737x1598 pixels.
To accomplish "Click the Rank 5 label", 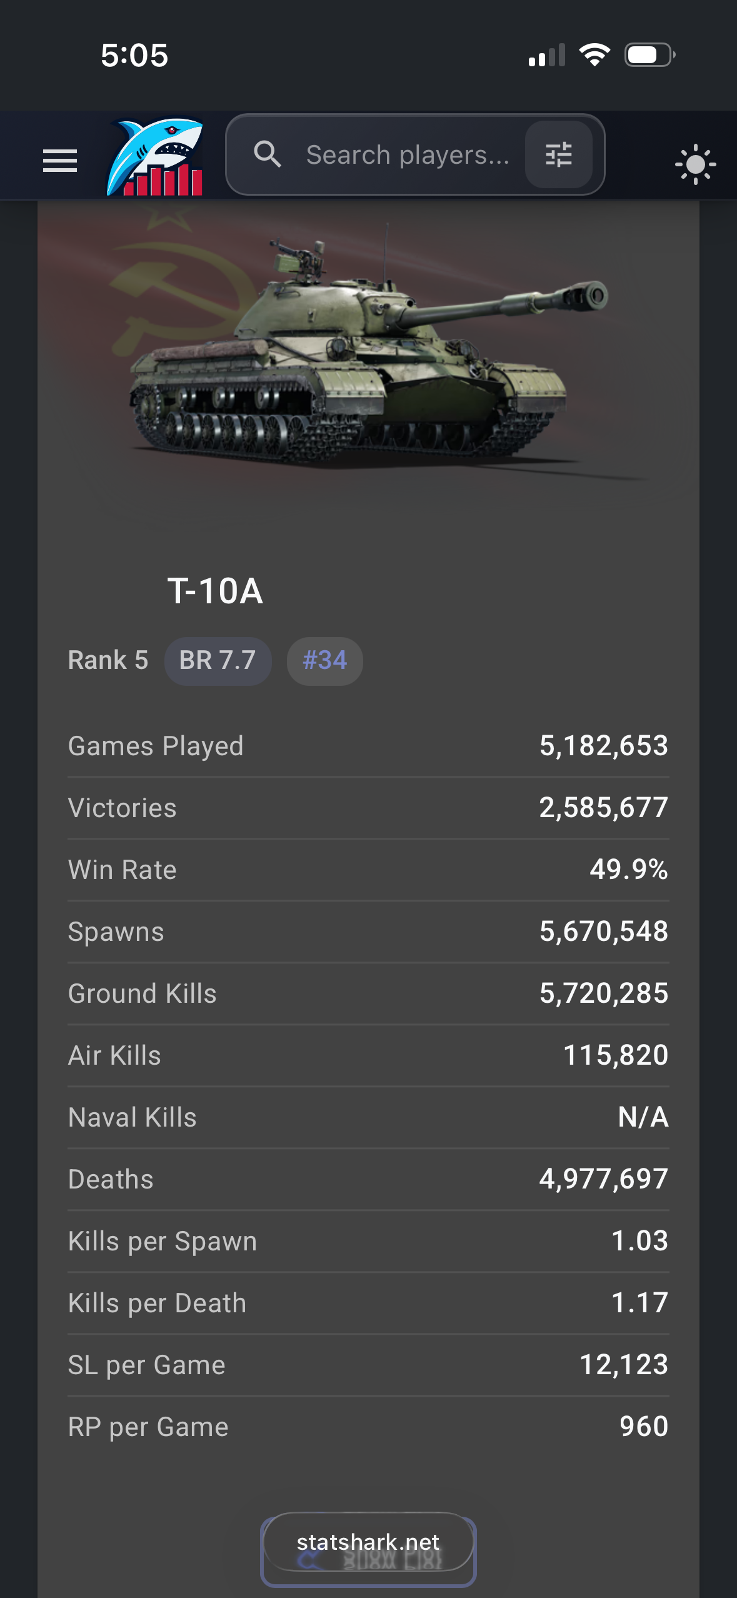I will pos(108,661).
